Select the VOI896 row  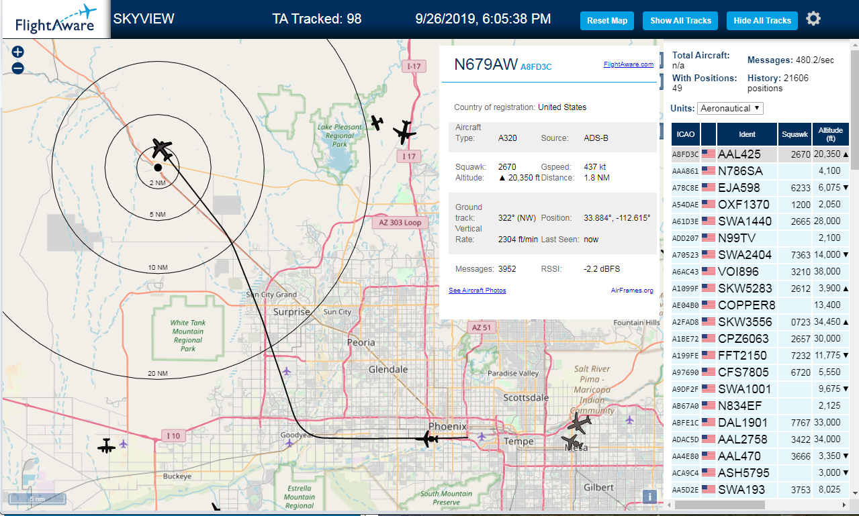click(761, 272)
